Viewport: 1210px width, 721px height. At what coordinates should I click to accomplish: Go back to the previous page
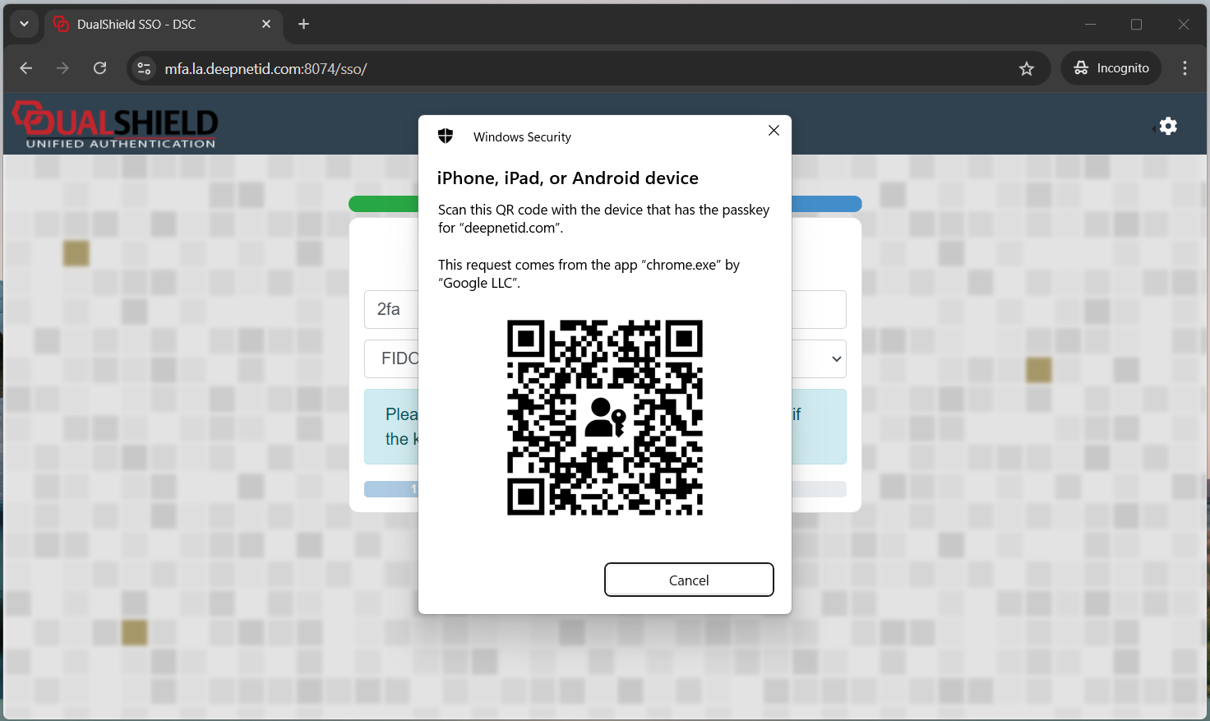click(x=26, y=68)
